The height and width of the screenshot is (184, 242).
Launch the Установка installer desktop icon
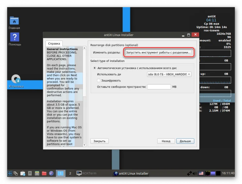16,81
